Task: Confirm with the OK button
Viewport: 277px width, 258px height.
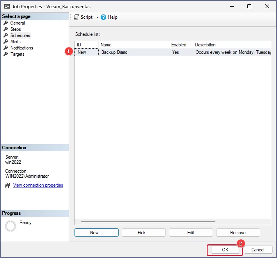Action: click(225, 250)
